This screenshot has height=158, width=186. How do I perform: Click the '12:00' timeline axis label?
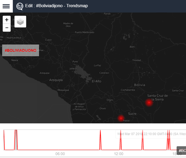[118, 154]
